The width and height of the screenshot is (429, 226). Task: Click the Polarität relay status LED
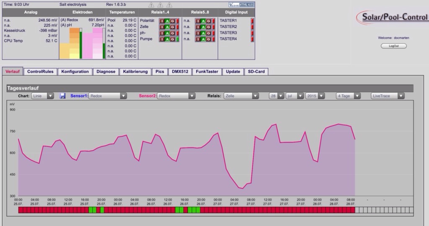pyautogui.click(x=178, y=21)
